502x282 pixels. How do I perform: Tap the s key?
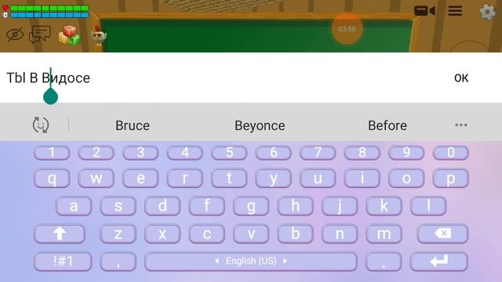coord(118,206)
